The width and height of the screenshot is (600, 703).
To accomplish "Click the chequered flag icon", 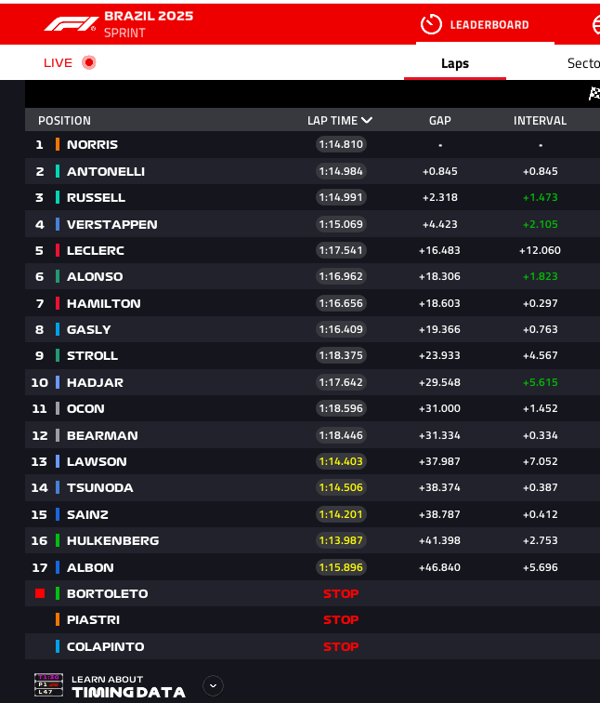I will coord(593,93).
